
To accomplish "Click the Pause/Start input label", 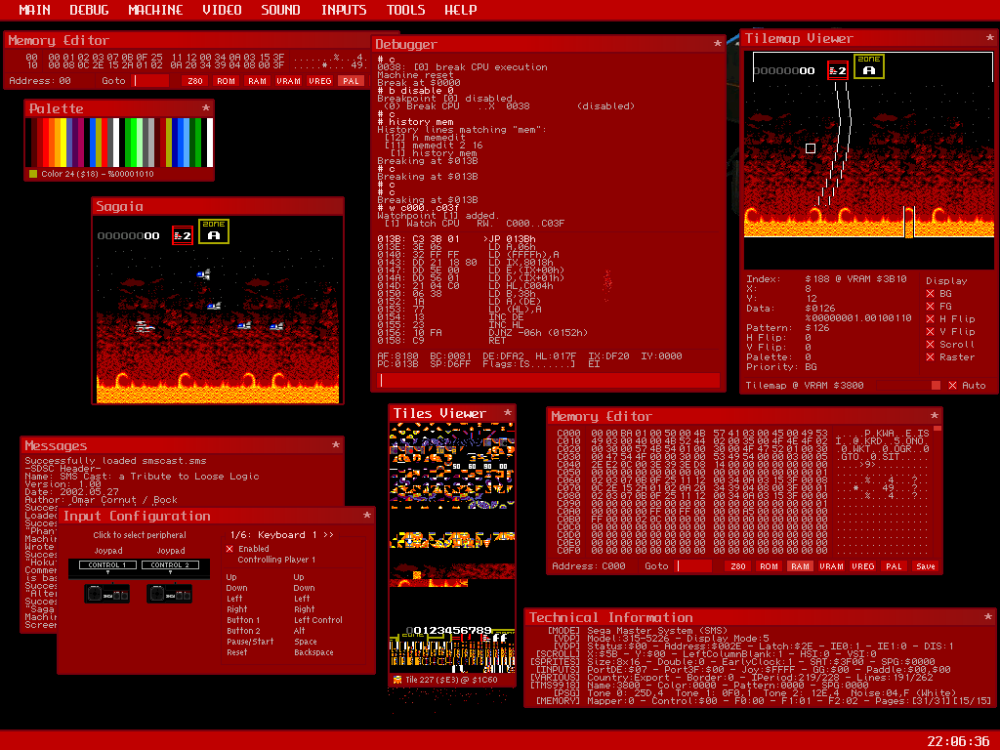I will (x=250, y=642).
